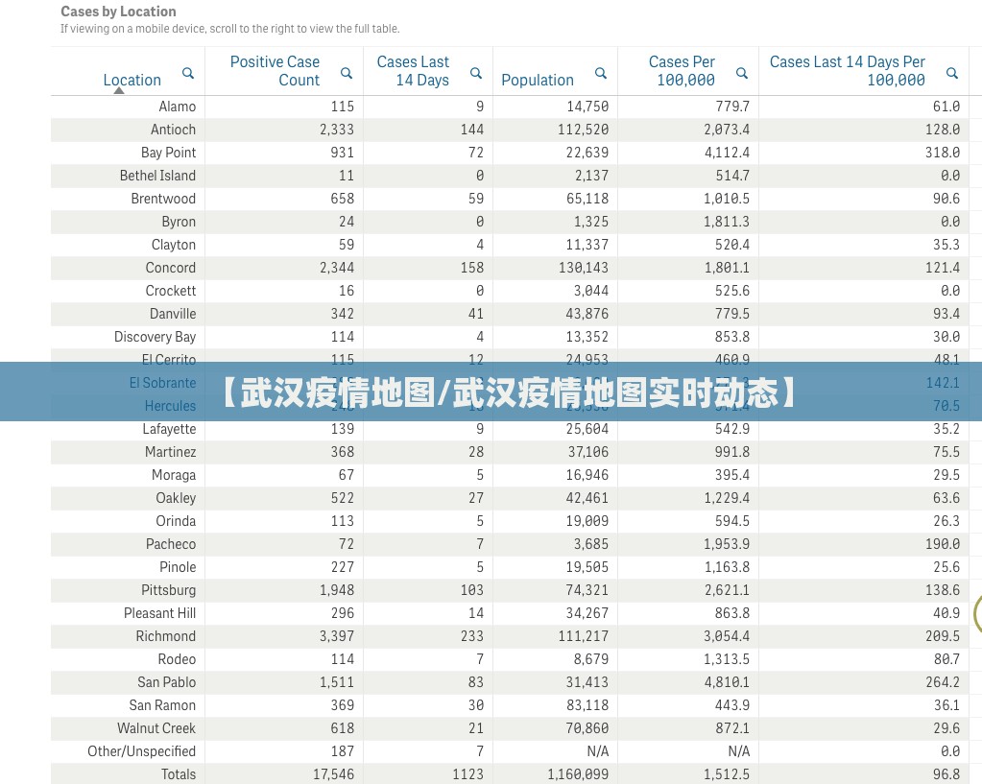The height and width of the screenshot is (784, 982).
Task: Click total population 1,160,099
Action: (578, 774)
